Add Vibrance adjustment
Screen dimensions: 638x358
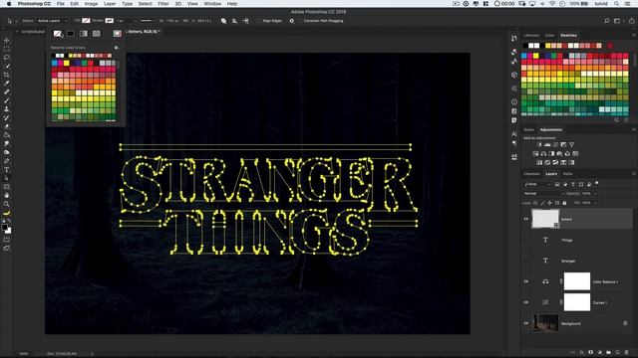(x=571, y=144)
